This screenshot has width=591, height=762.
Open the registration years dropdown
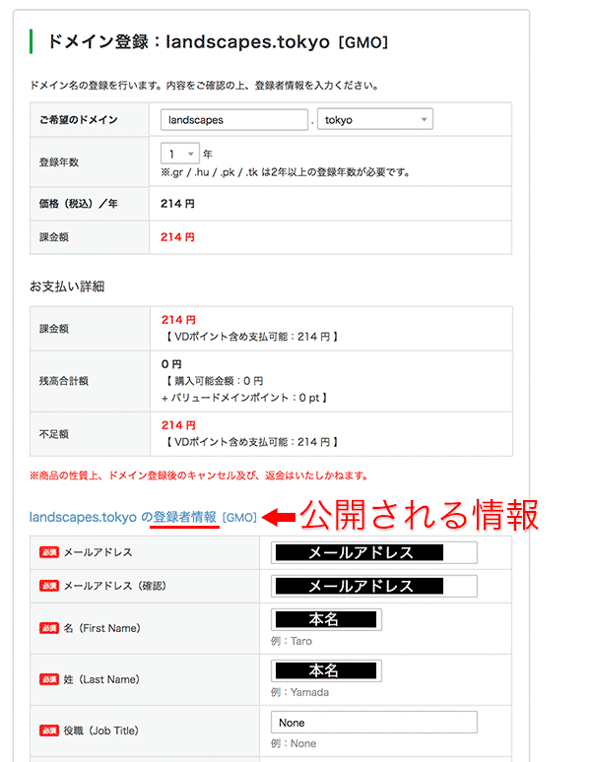coord(180,154)
